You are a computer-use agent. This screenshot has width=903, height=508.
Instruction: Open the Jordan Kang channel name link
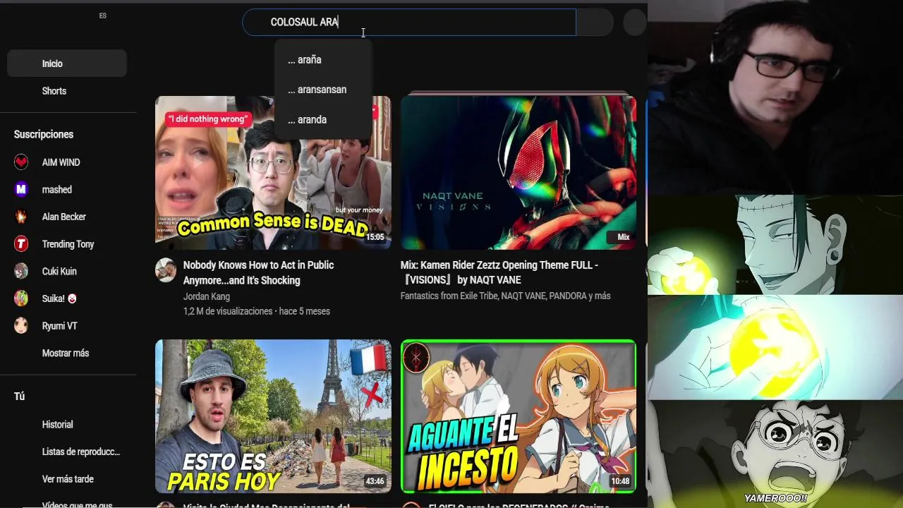pos(207,296)
